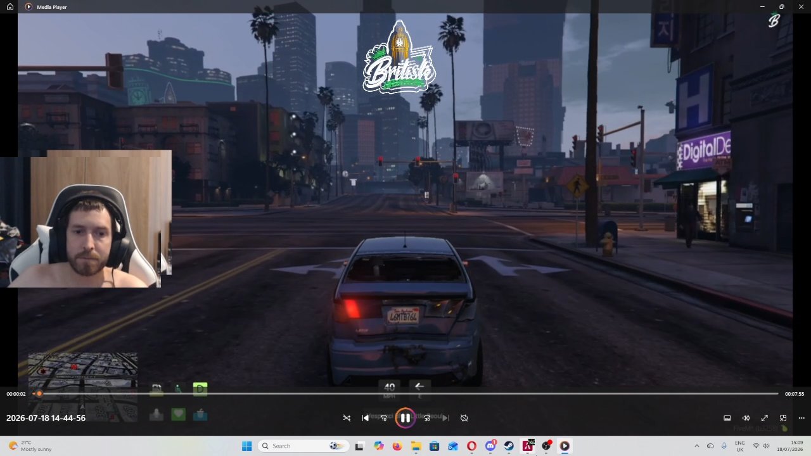811x456 pixels.
Task: Toggle repeat mode
Action: click(464, 418)
